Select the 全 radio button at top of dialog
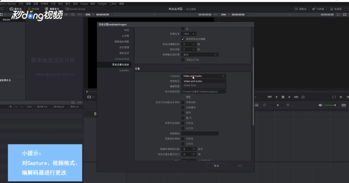The height and width of the screenshot is (183, 349). [x=183, y=29]
